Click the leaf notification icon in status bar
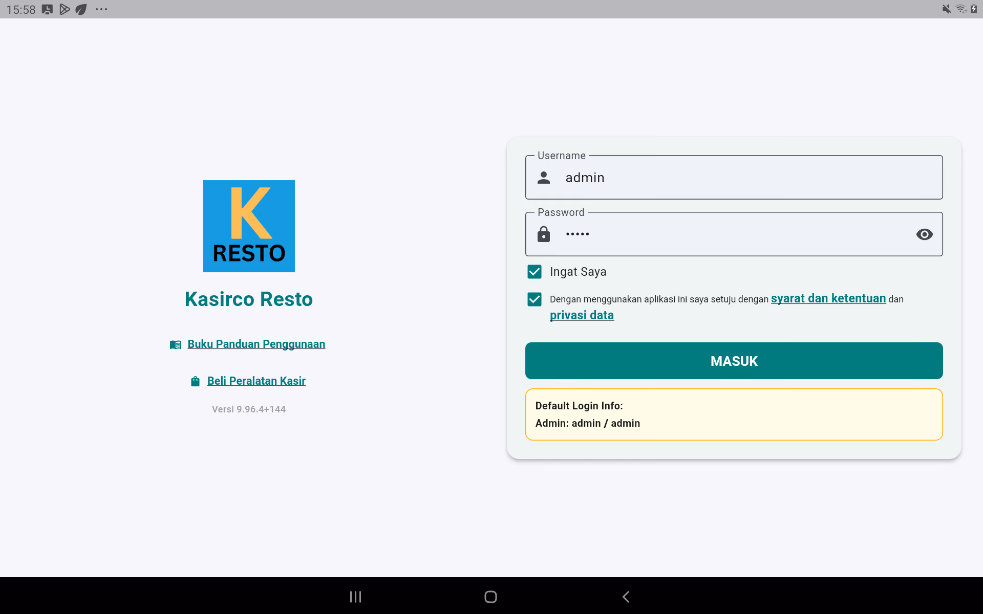The width and height of the screenshot is (983, 614). pyautogui.click(x=81, y=9)
